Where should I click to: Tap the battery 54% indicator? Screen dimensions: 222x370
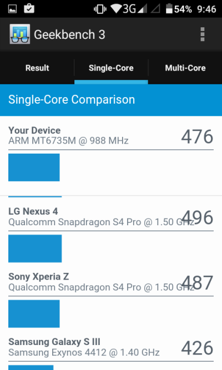[179, 9]
